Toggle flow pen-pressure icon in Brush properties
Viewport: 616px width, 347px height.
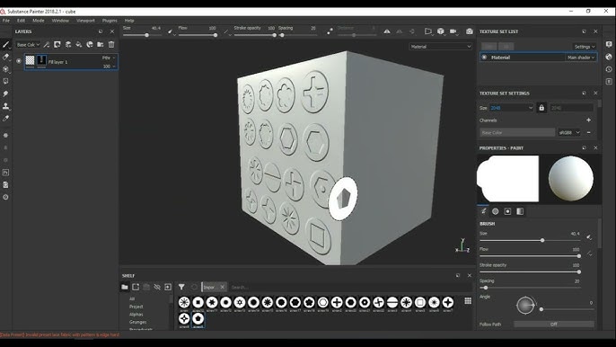coord(590,254)
